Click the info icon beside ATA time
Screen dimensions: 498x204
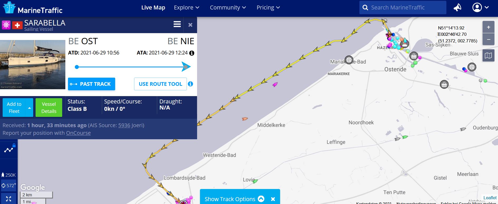point(192,53)
